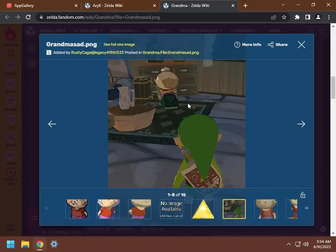
Task: Select the No Image Available thumbnail
Action: click(x=171, y=209)
